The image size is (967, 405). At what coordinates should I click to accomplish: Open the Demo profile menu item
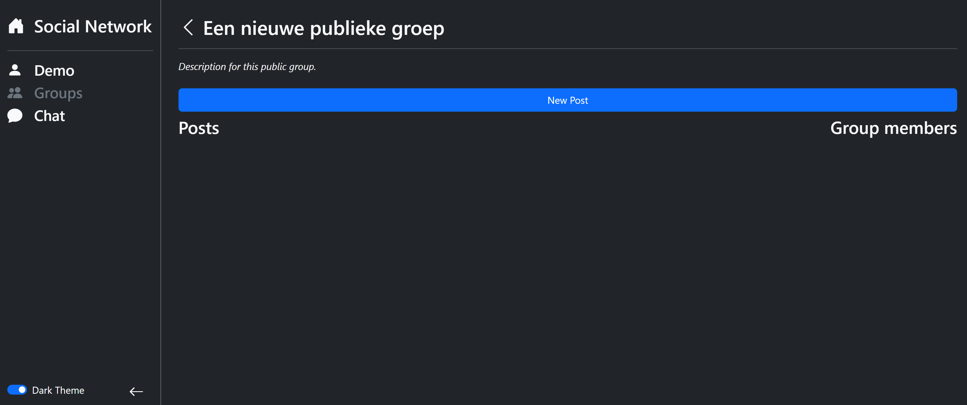point(54,71)
